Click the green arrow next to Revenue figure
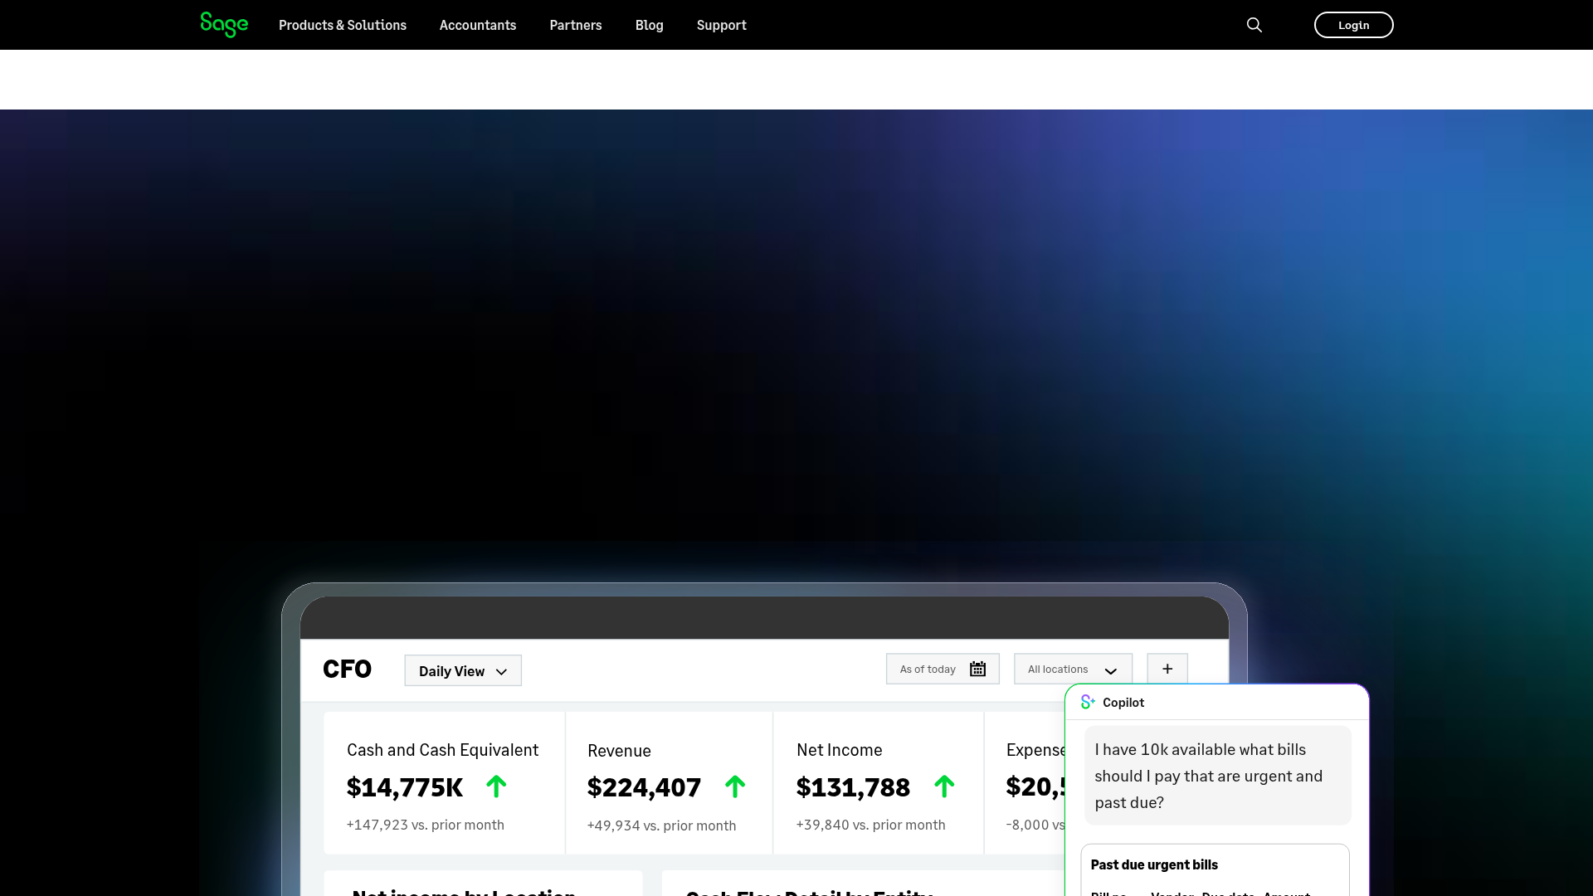Screen dimensions: 1593x896 click(x=735, y=786)
